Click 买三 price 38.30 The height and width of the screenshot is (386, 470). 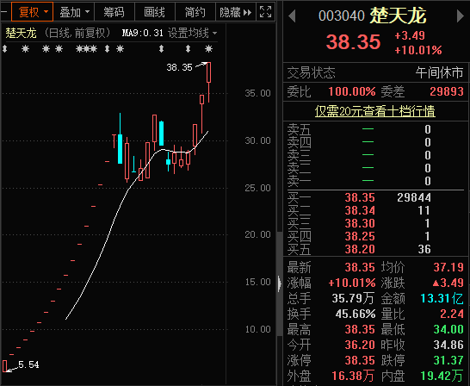360,223
